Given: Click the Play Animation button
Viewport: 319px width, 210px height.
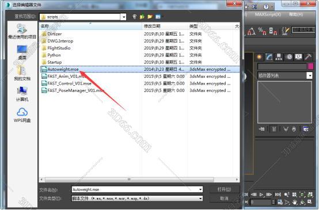Looking at the screenshot, I should point(261,194).
